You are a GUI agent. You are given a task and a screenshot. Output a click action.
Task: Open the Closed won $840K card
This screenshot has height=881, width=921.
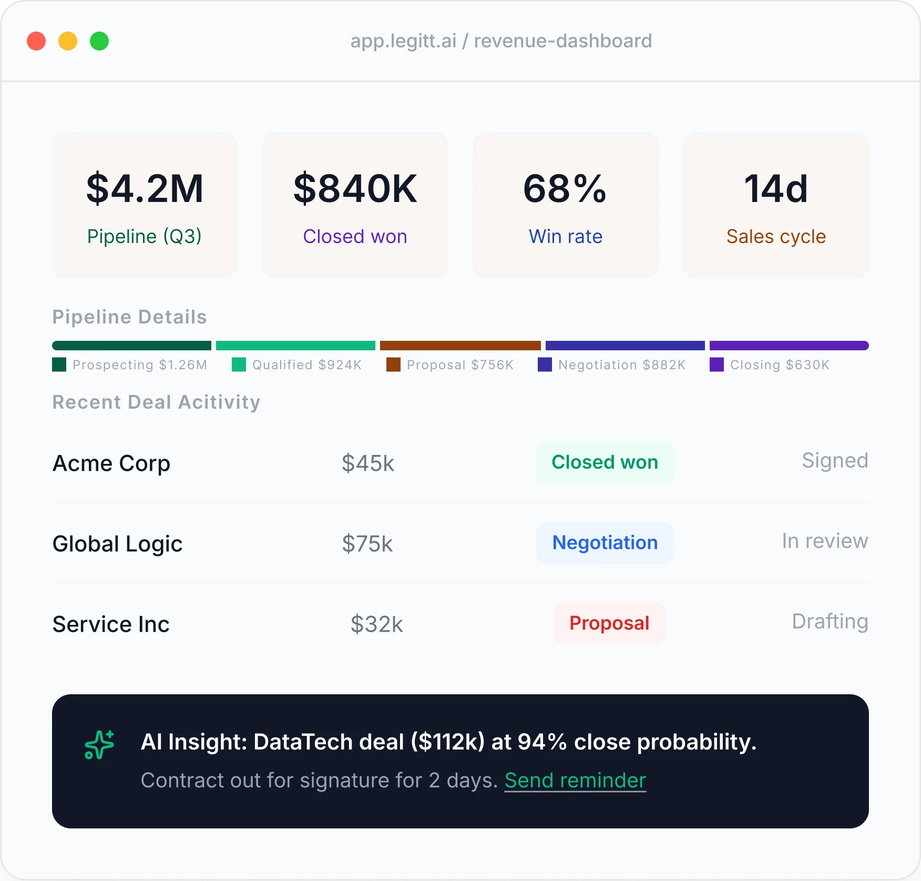point(355,205)
